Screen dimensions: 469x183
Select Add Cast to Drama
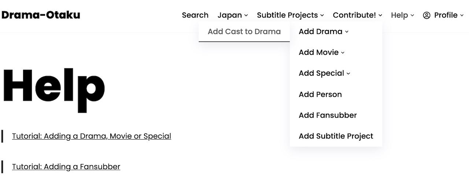244,31
